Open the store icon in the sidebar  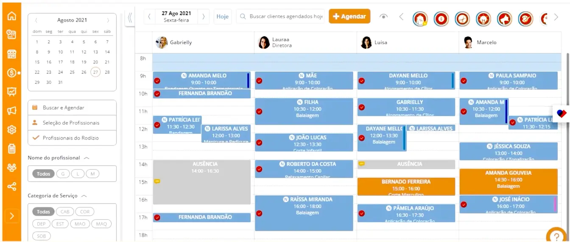tap(11, 54)
